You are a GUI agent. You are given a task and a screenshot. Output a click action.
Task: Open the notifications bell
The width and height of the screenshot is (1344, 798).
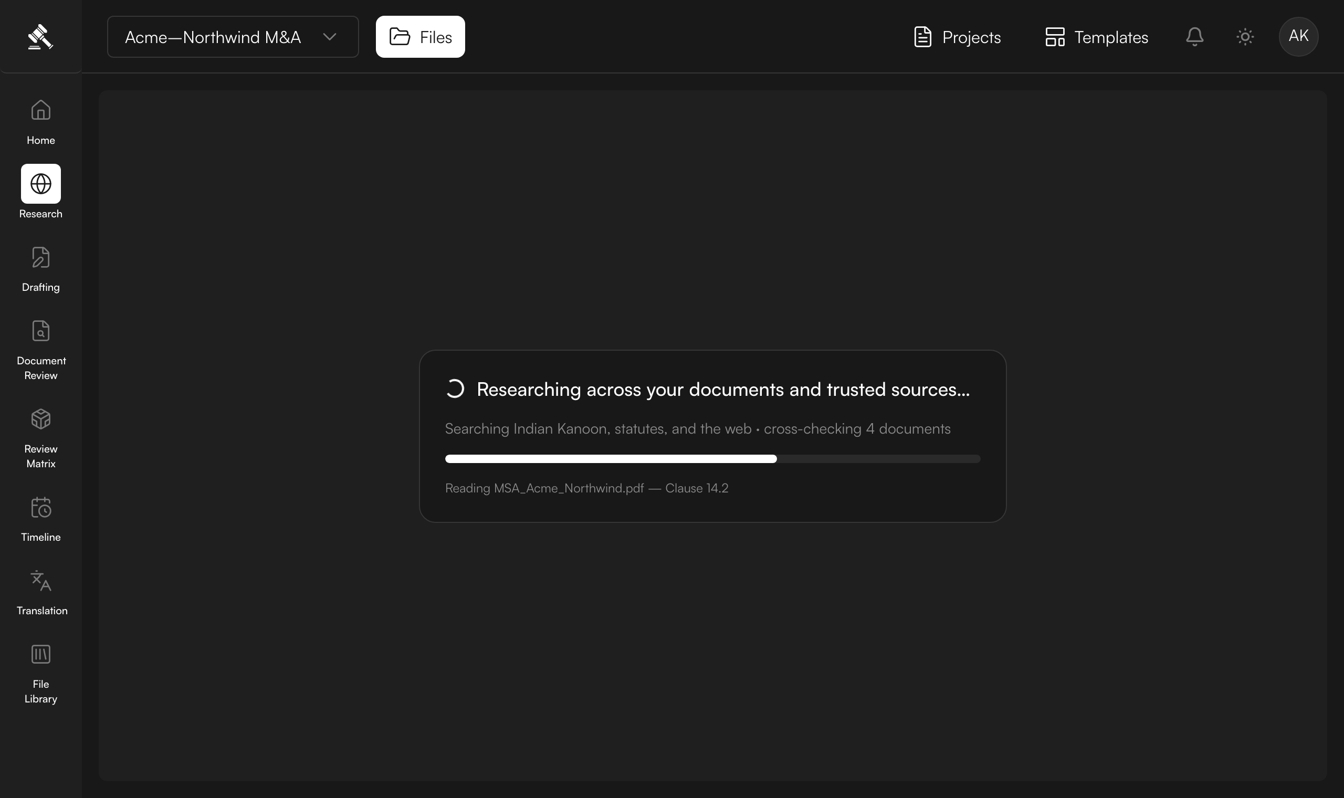(x=1194, y=37)
